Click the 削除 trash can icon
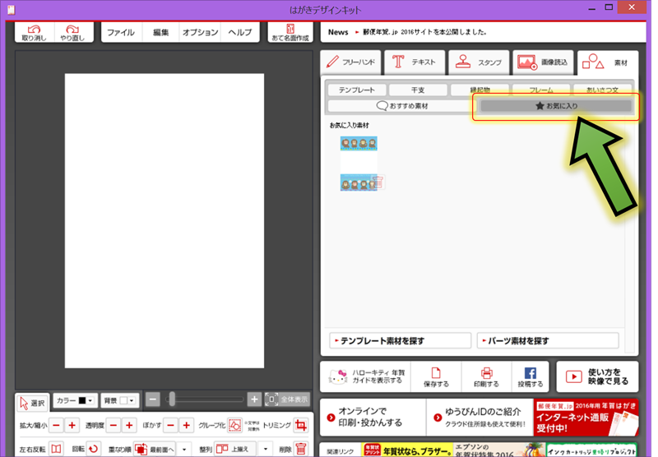This screenshot has width=658, height=457. (301, 449)
